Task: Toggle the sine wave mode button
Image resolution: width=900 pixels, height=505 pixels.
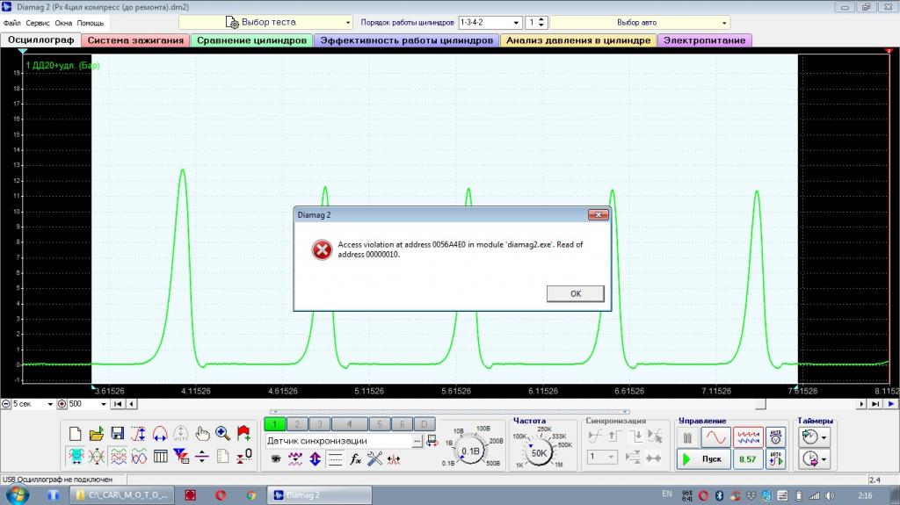Action: (x=715, y=437)
